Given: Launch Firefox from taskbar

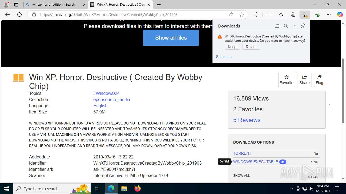Looking at the screenshot, I should coord(137,189).
